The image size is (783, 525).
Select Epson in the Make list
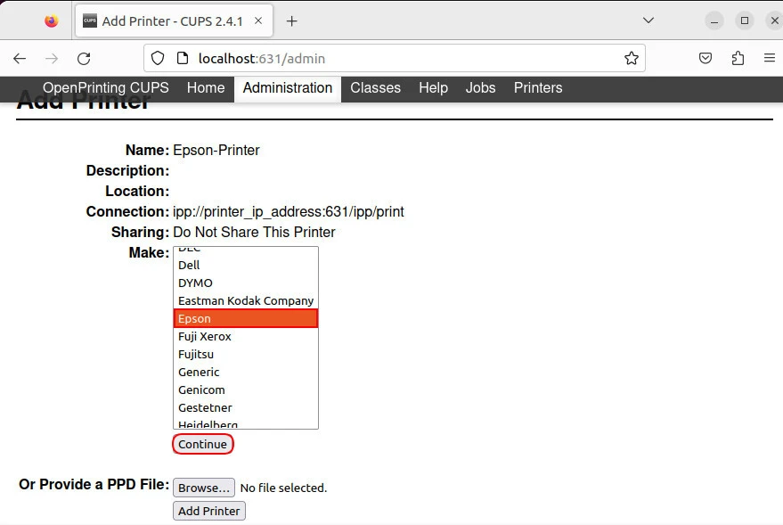tap(245, 318)
